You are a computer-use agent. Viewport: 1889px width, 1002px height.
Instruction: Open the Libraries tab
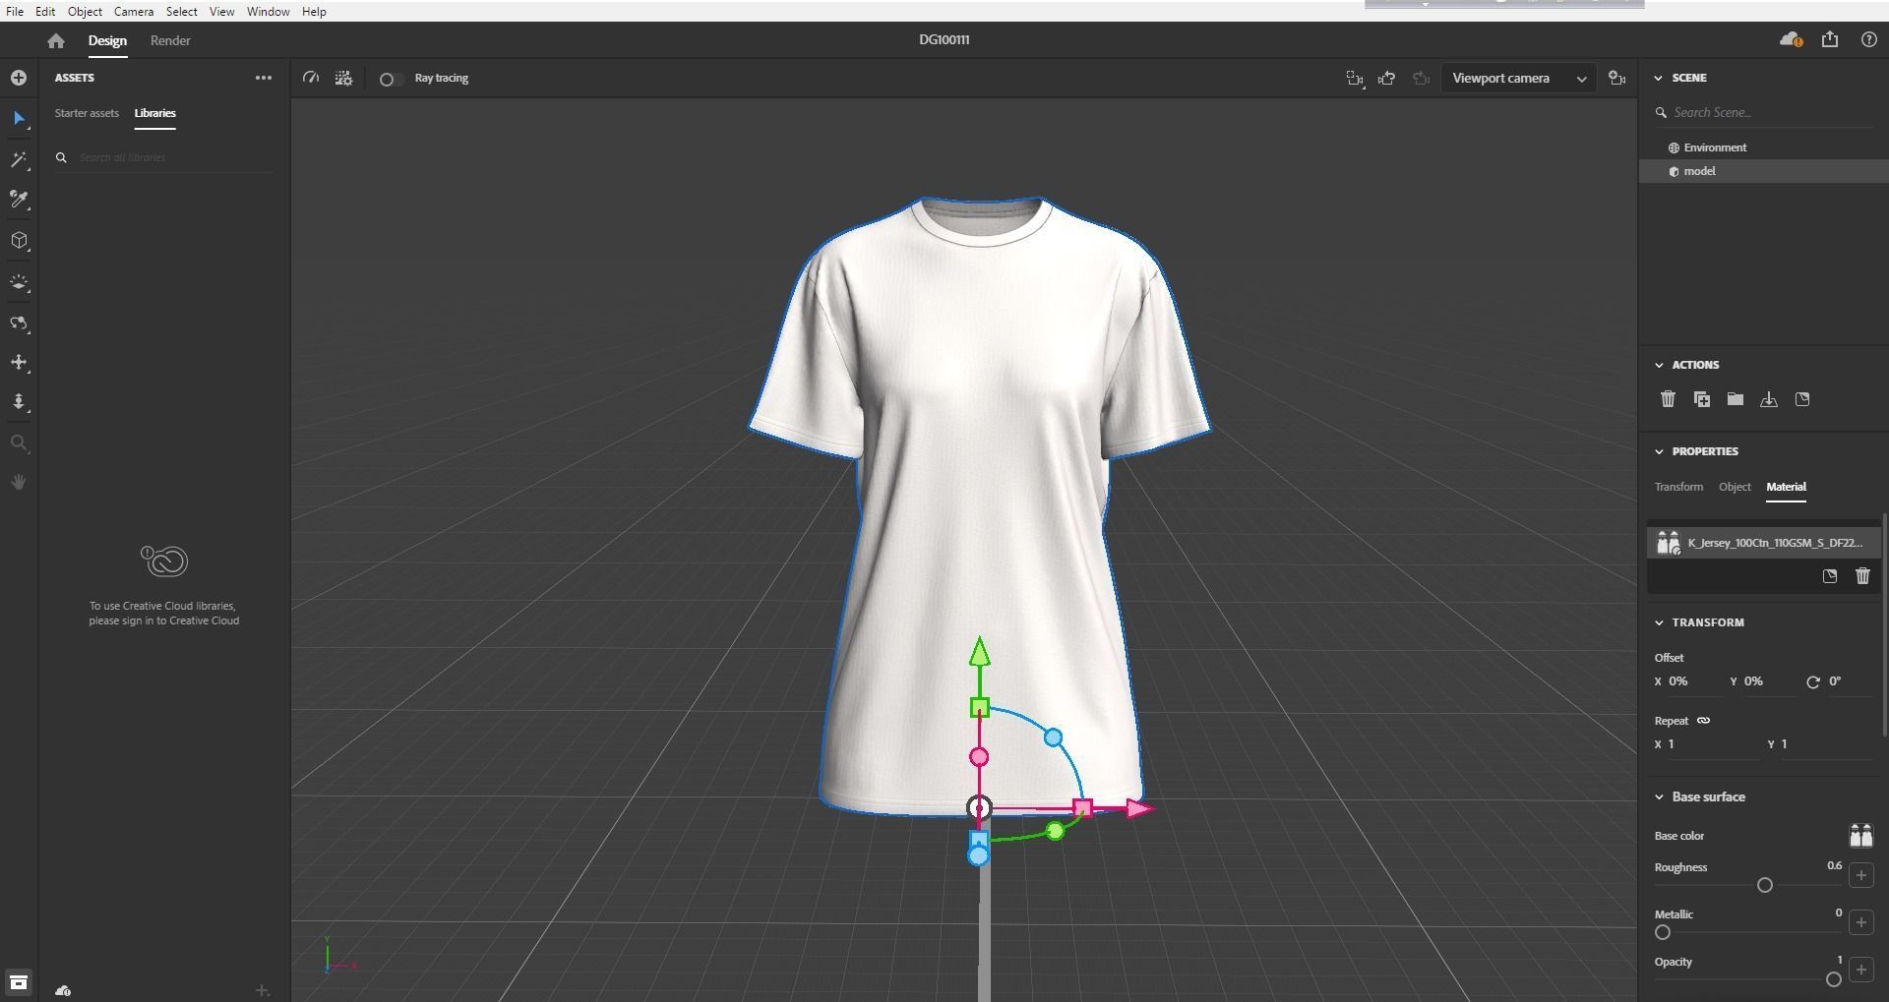(x=154, y=113)
